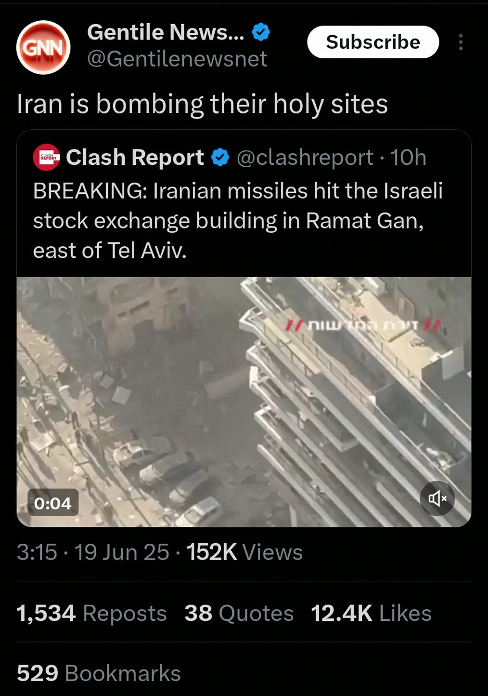The width and height of the screenshot is (488, 696).
Task: Tap Clash Report verified checkmark
Action: [220, 158]
